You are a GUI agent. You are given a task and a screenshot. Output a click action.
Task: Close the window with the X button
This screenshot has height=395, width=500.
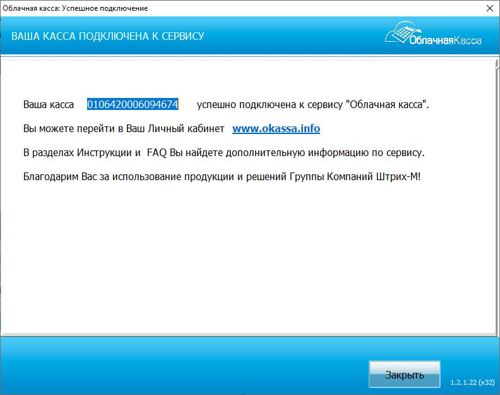pos(490,8)
